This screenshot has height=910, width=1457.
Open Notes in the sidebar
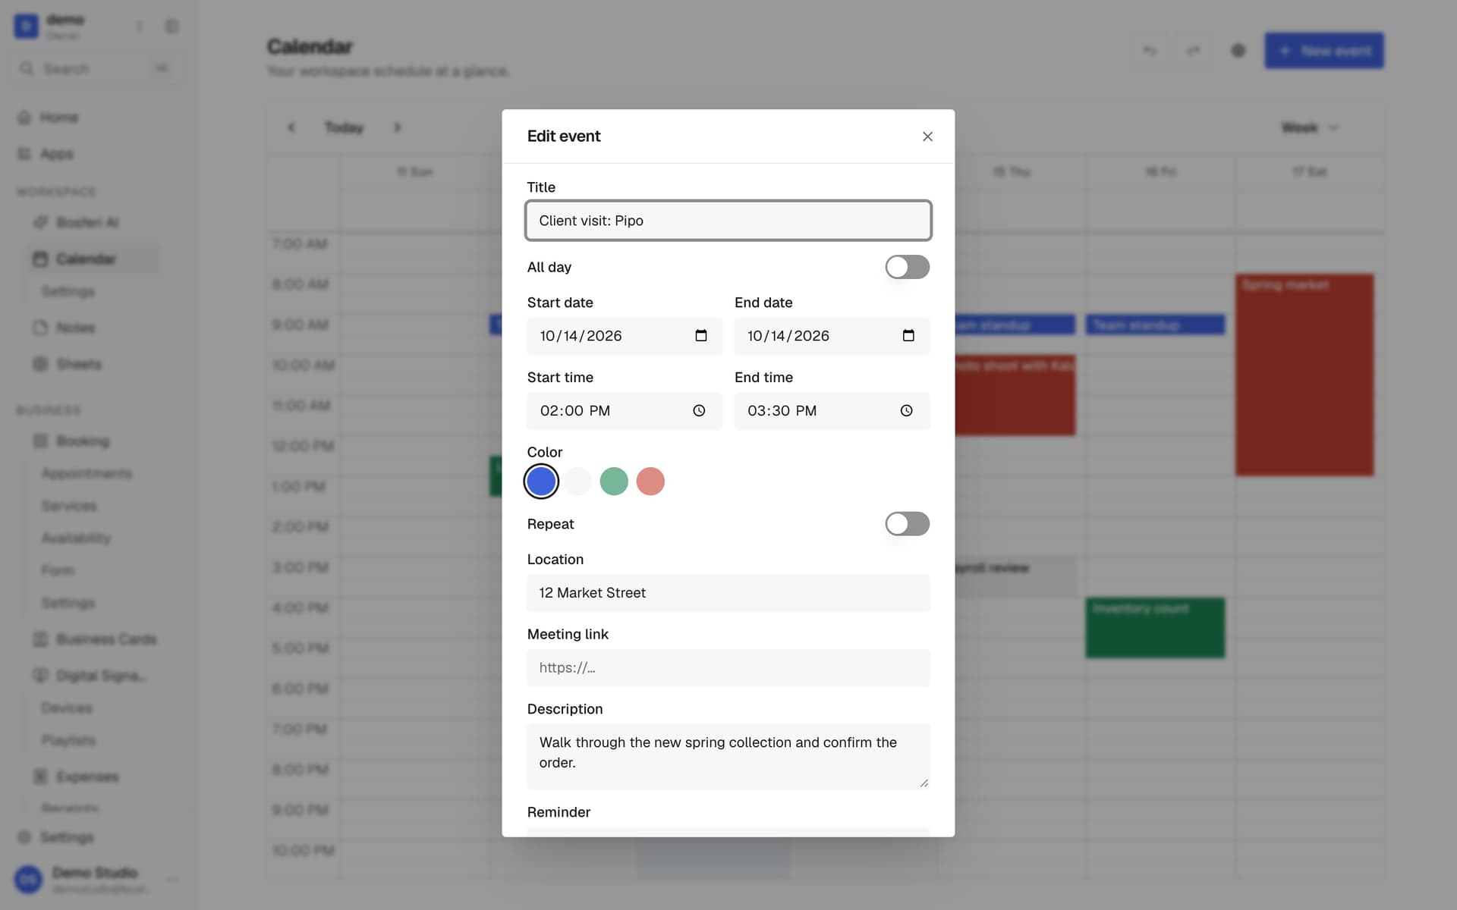(x=65, y=328)
